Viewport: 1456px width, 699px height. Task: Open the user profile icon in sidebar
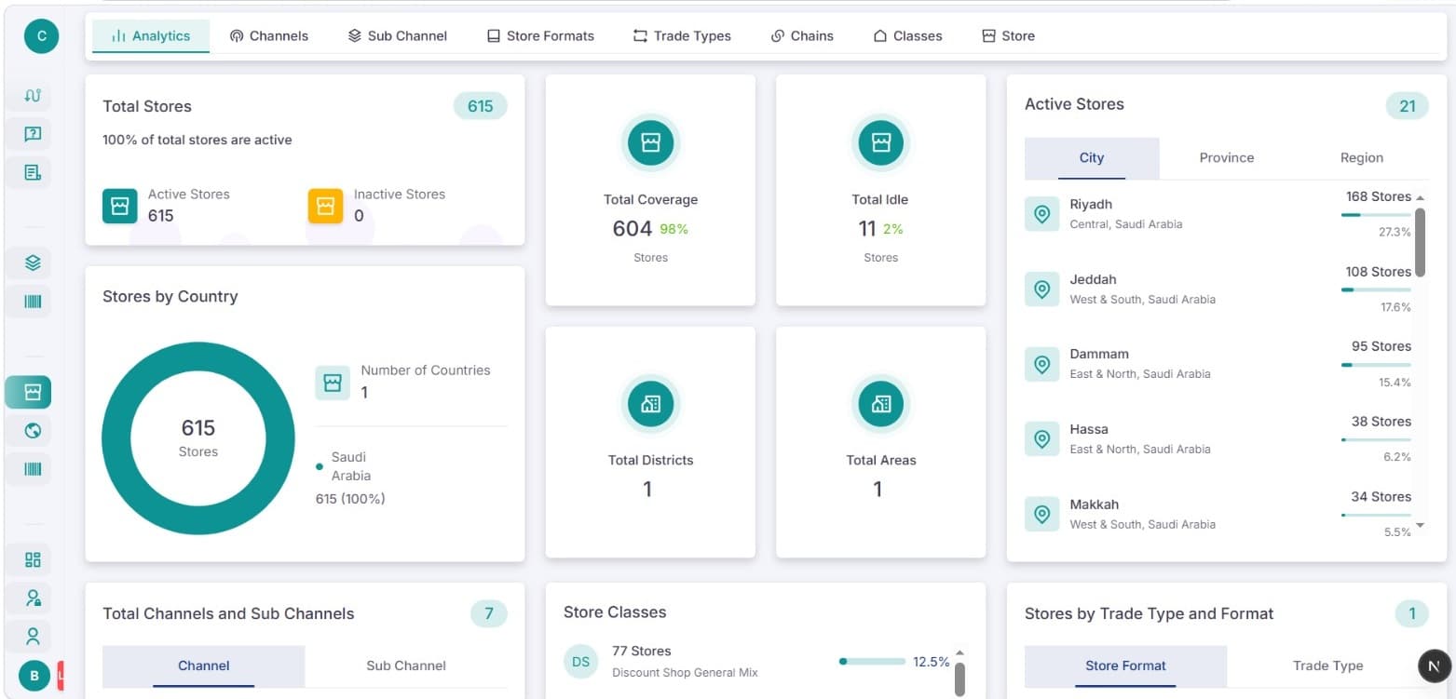point(33,637)
